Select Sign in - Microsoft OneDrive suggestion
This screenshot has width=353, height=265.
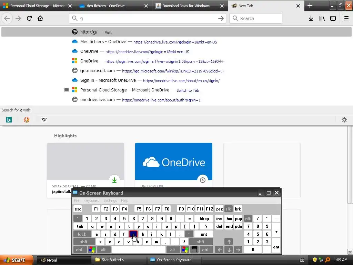[x=176, y=80]
